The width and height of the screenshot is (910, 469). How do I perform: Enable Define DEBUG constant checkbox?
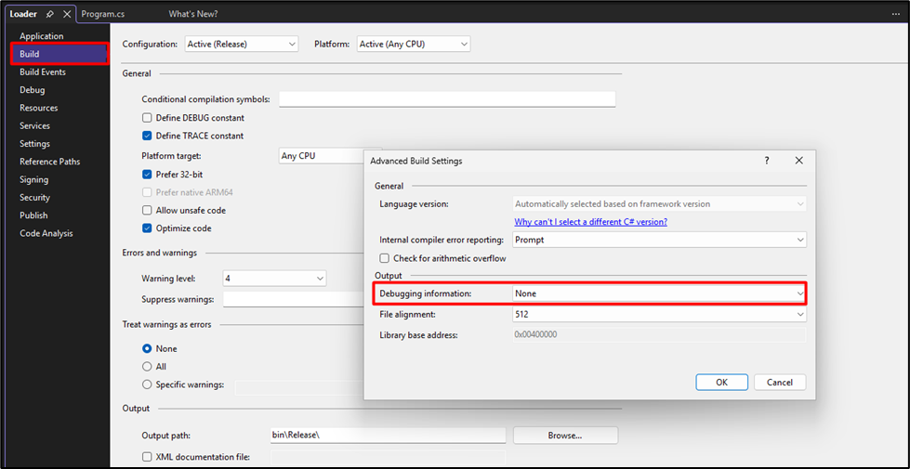tap(147, 118)
